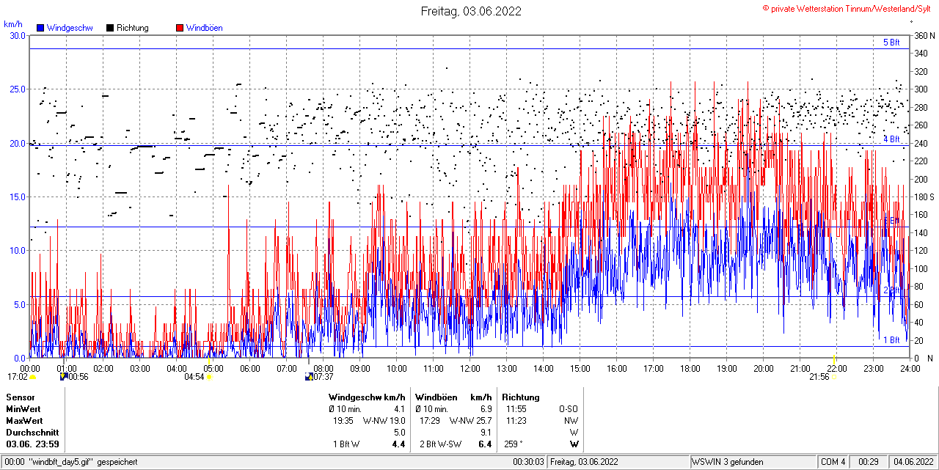
Task: Click the 00:29 status bar field
Action: pyautogui.click(x=869, y=462)
